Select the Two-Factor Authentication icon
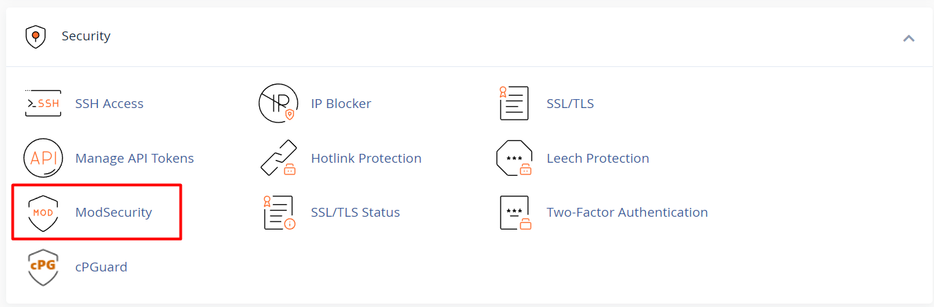934x307 pixels. tap(516, 213)
